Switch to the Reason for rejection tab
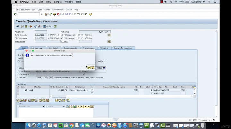231x129 pixels. point(123,48)
